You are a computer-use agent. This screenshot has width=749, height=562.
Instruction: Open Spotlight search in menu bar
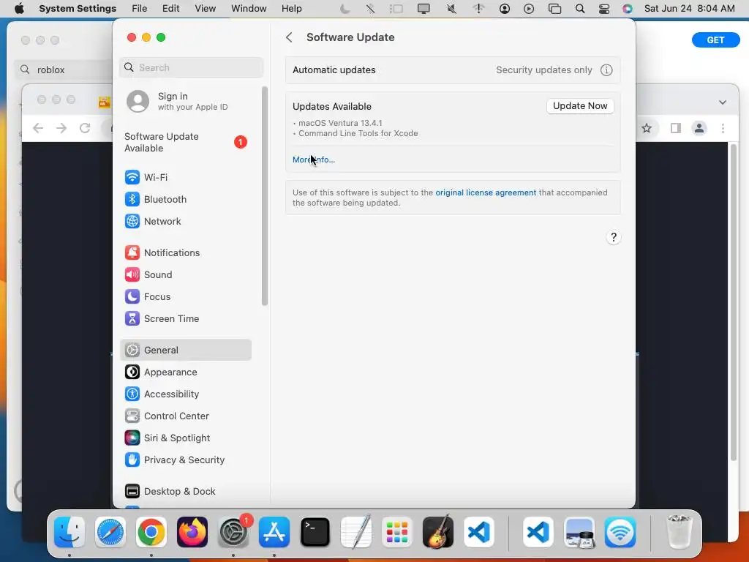580,9
